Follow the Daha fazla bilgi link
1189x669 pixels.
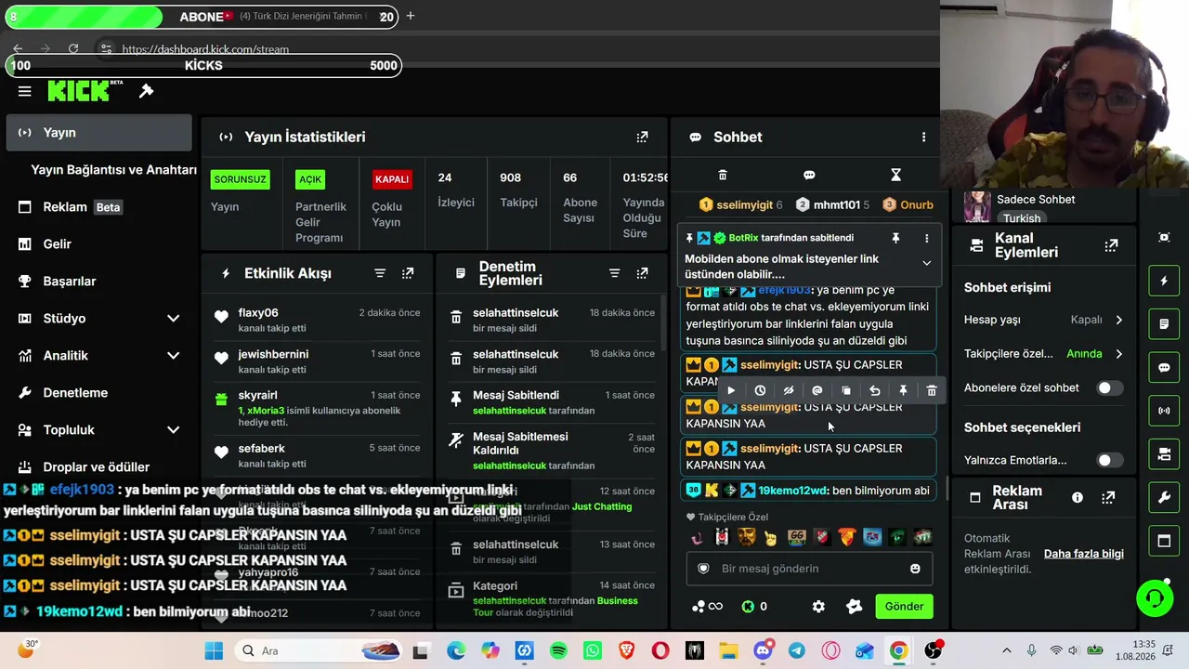(x=1084, y=554)
